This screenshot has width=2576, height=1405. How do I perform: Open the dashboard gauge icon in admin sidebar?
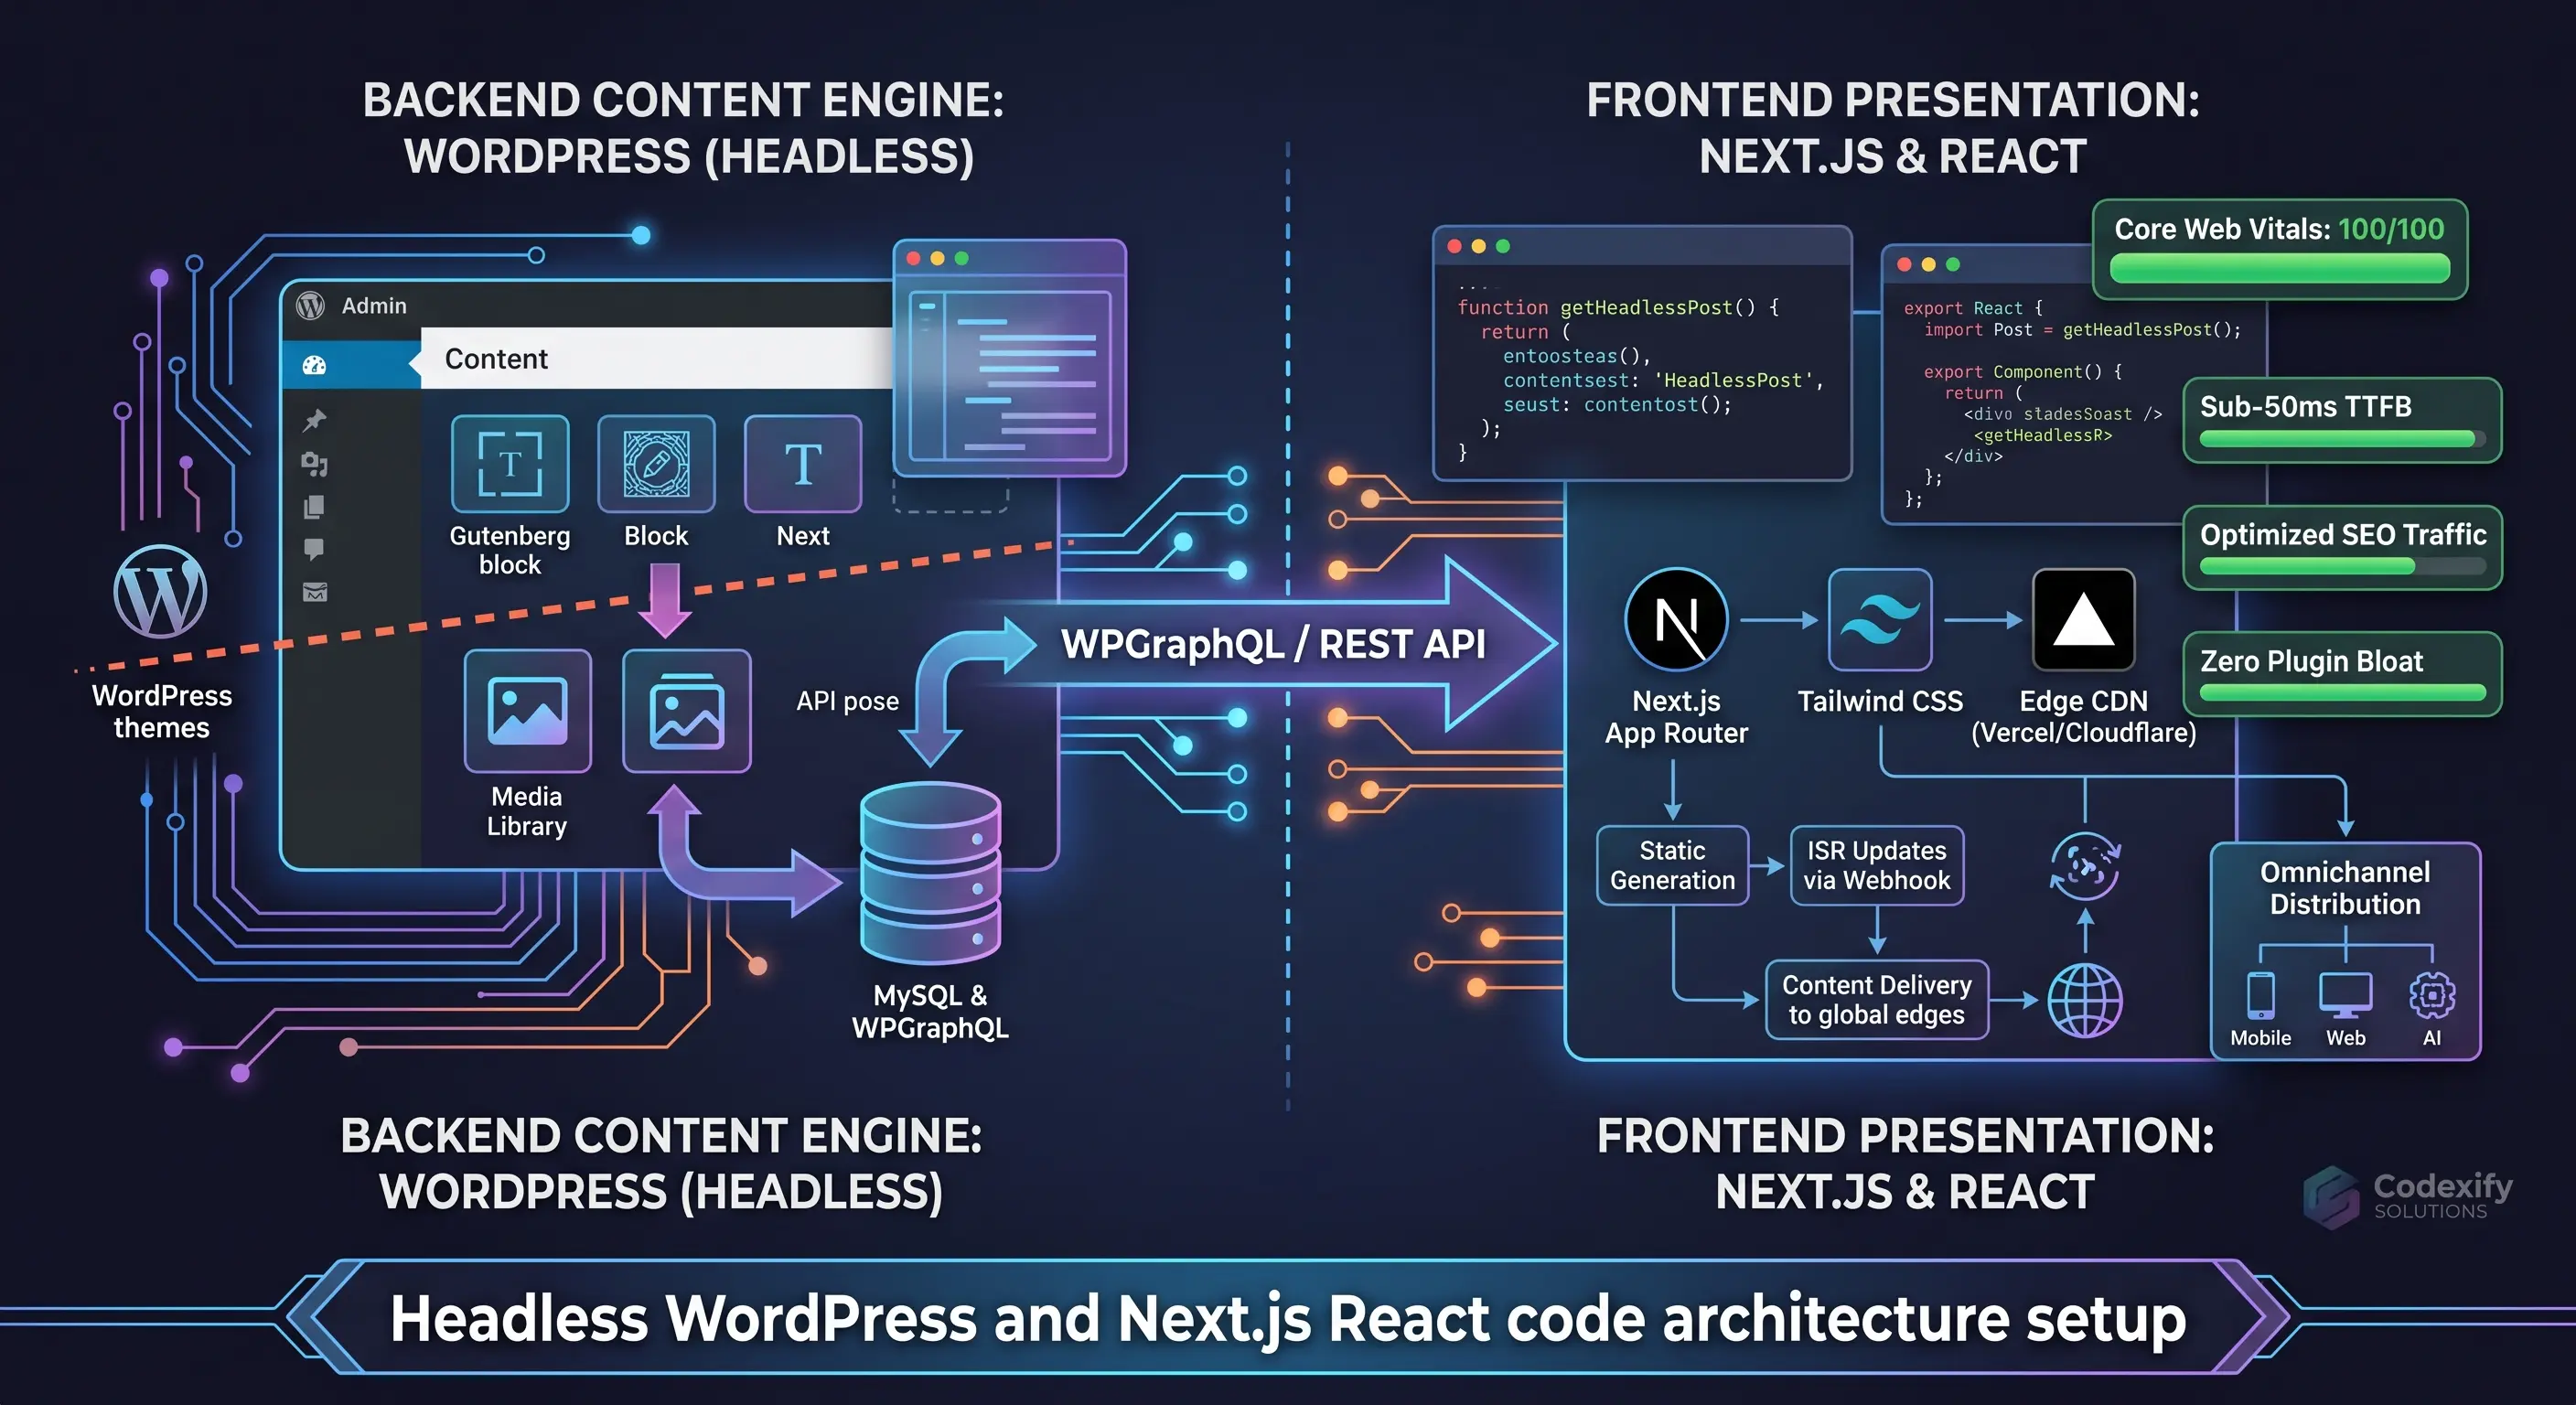pyautogui.click(x=314, y=366)
